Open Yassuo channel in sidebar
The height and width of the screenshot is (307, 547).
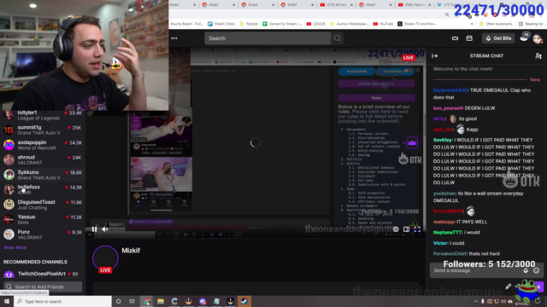pos(43,219)
